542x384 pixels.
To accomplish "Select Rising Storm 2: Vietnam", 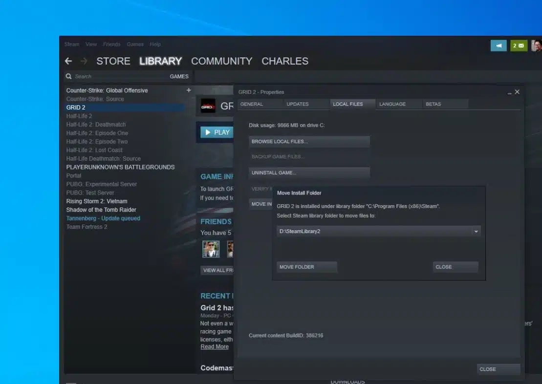I will coord(96,201).
